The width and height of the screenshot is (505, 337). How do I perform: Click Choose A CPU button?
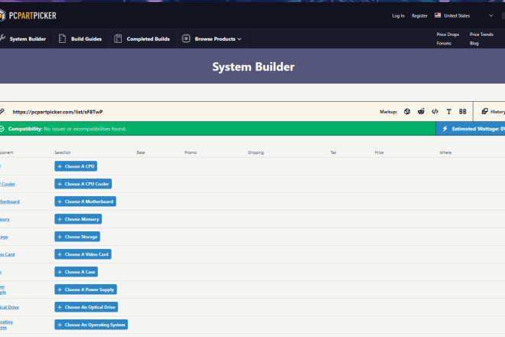[x=76, y=166]
